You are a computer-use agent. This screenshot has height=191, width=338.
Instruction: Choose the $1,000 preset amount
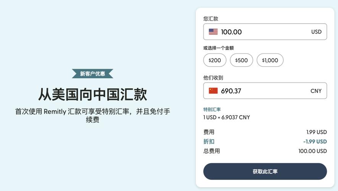pyautogui.click(x=270, y=60)
